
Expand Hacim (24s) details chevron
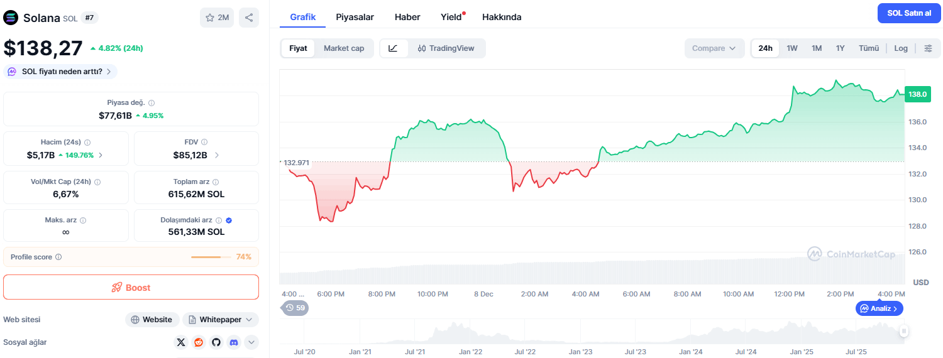coord(101,155)
